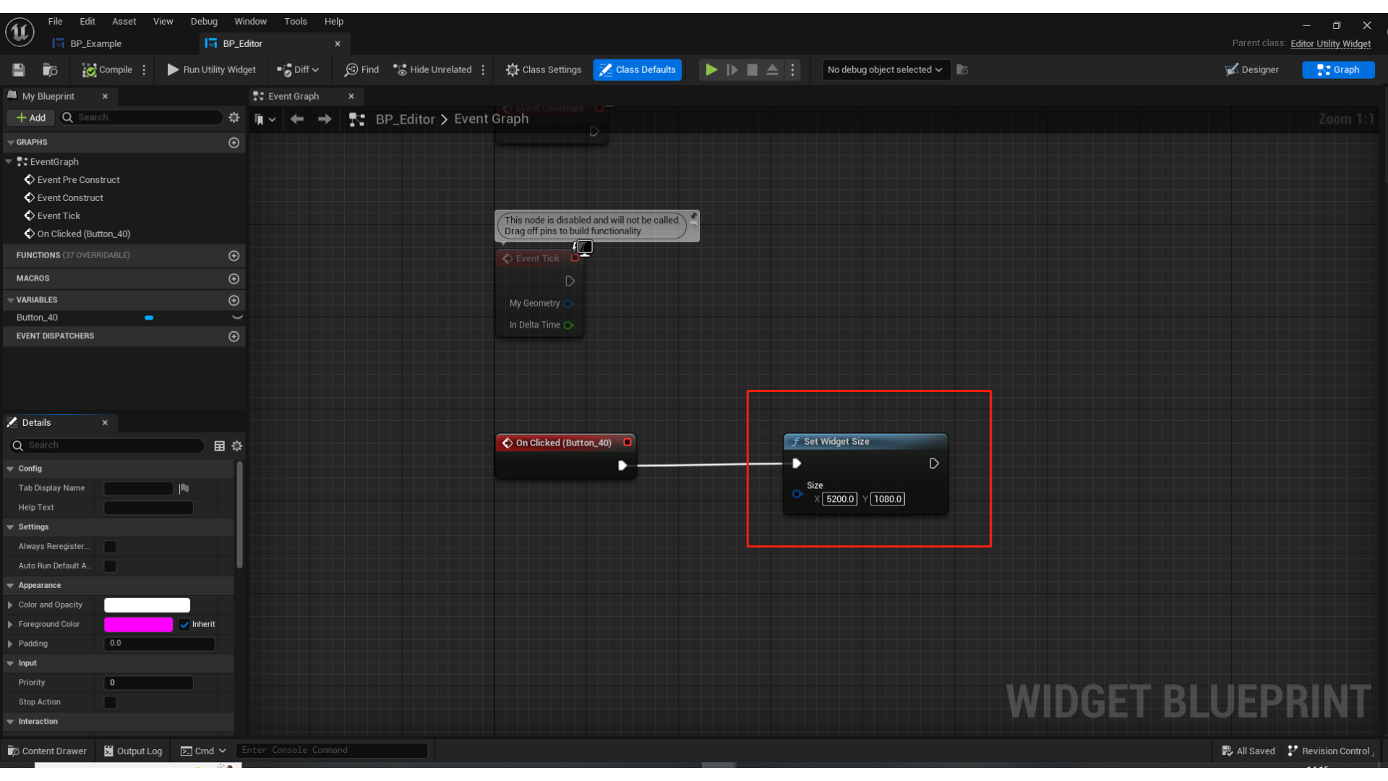Click the debug object browse icon
Screen dimensions: 1388x781
(x=962, y=69)
